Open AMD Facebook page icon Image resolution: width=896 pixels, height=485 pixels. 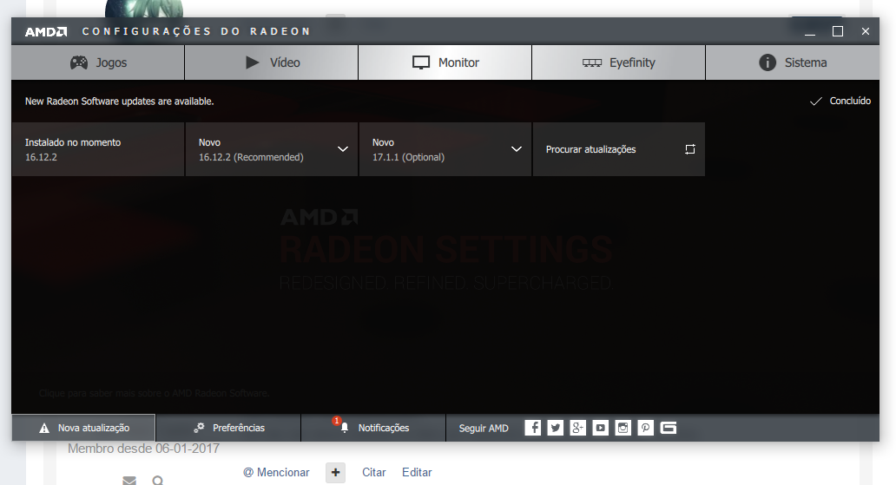pos(532,427)
